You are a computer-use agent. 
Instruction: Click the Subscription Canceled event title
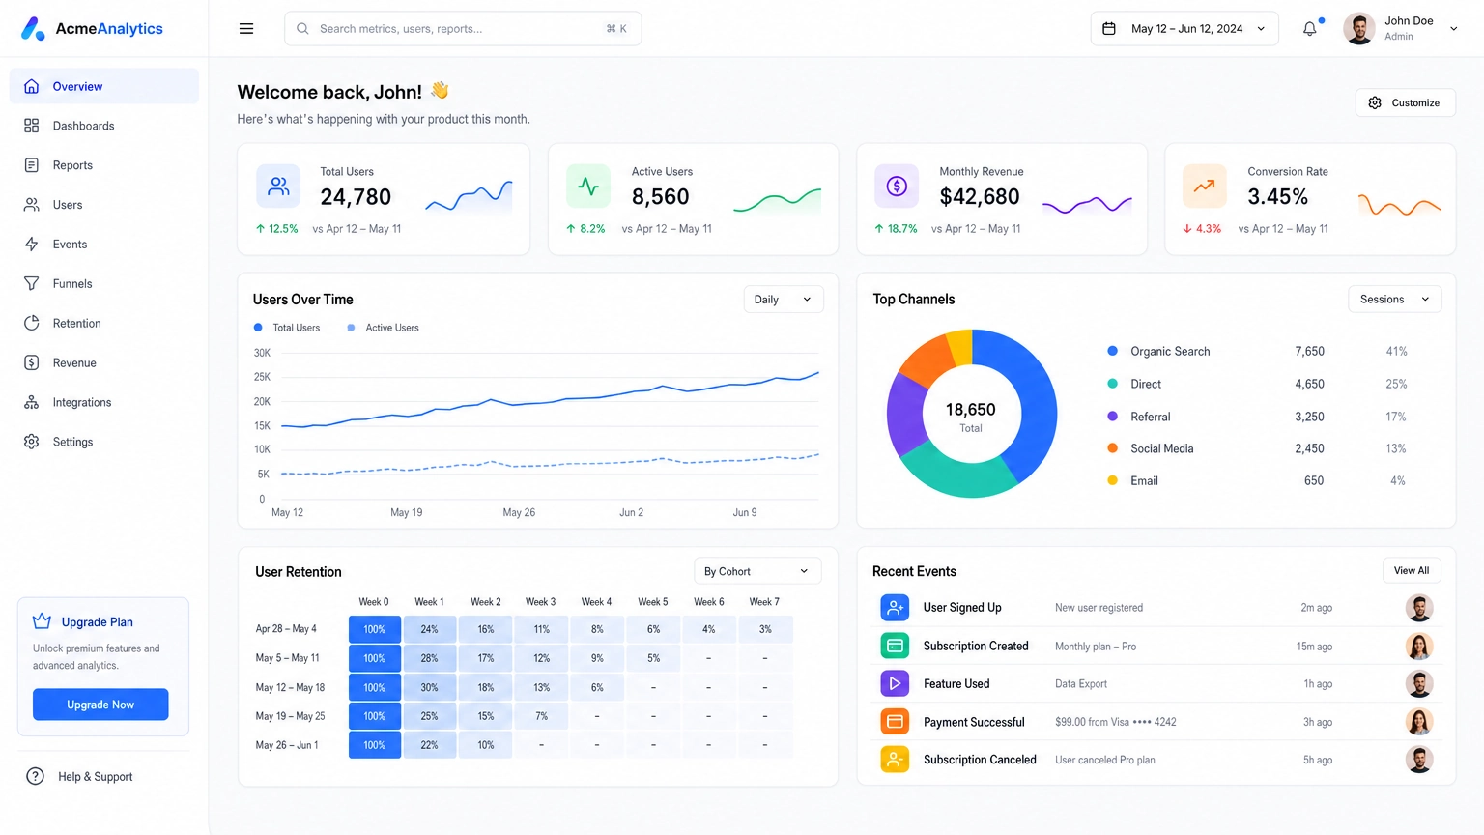pyautogui.click(x=980, y=760)
